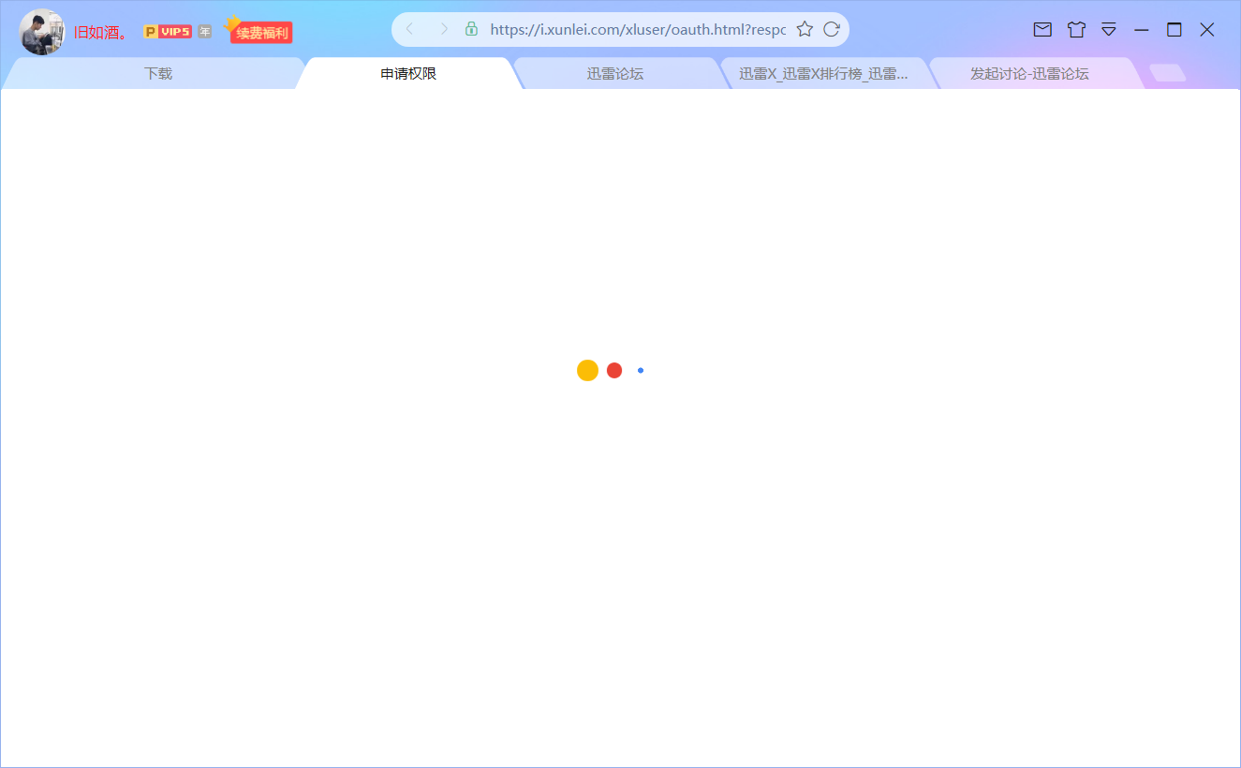Bookmark page with the star icon
Screen dimensions: 1241x768
pyautogui.click(x=805, y=28)
